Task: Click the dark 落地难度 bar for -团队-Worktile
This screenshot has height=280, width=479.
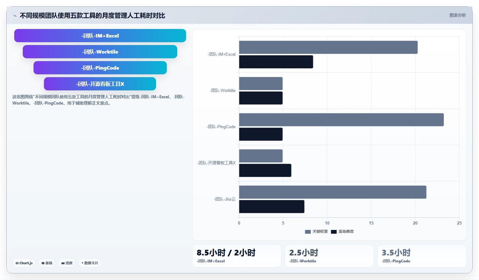Action: [261, 98]
